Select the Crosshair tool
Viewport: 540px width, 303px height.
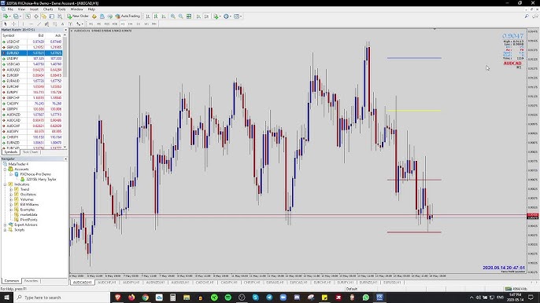click(14, 24)
